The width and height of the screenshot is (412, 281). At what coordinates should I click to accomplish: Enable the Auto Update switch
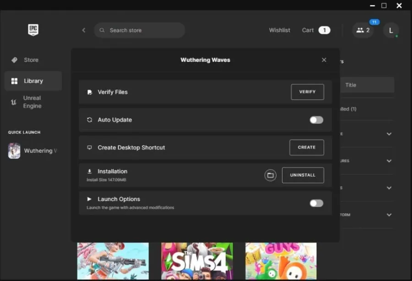coord(316,120)
